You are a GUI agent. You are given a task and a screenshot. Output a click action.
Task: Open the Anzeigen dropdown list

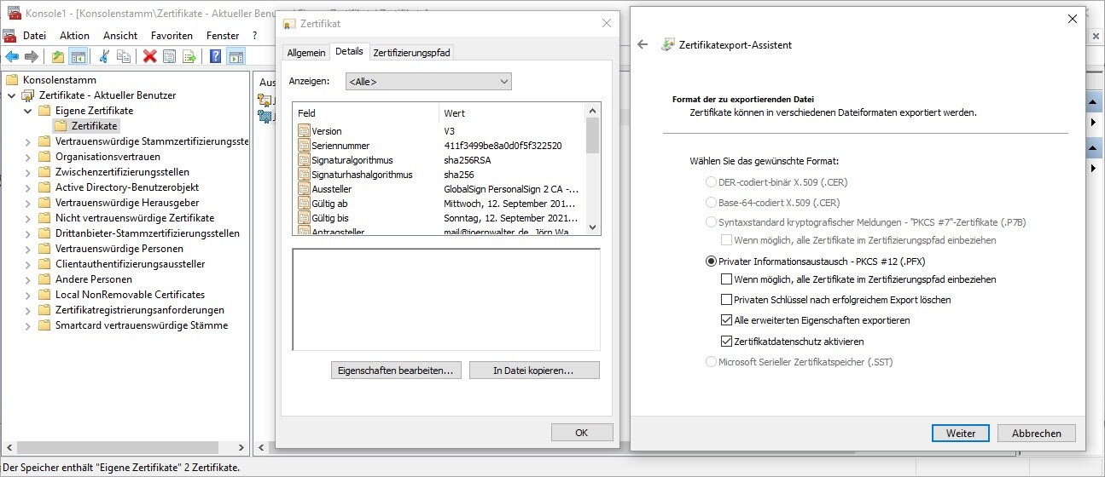click(x=427, y=82)
